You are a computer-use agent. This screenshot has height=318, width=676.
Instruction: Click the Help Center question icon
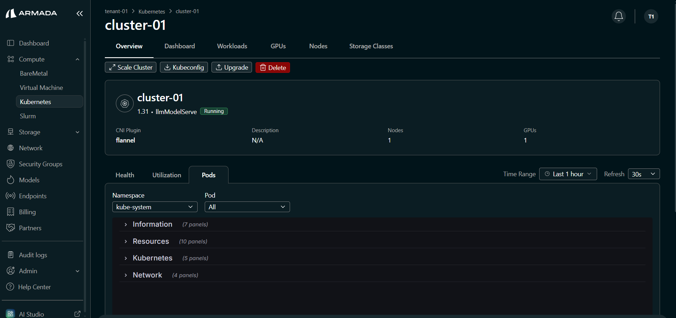click(x=10, y=287)
